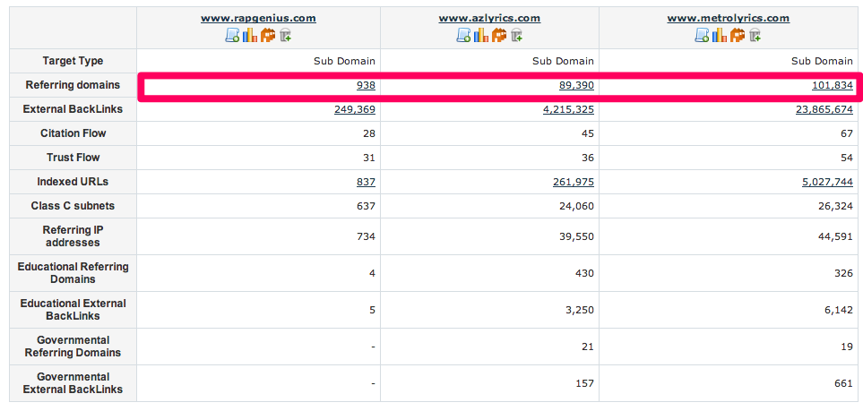Click the bucket icon under azlyrics.com
The image size is (863, 411).
click(516, 35)
